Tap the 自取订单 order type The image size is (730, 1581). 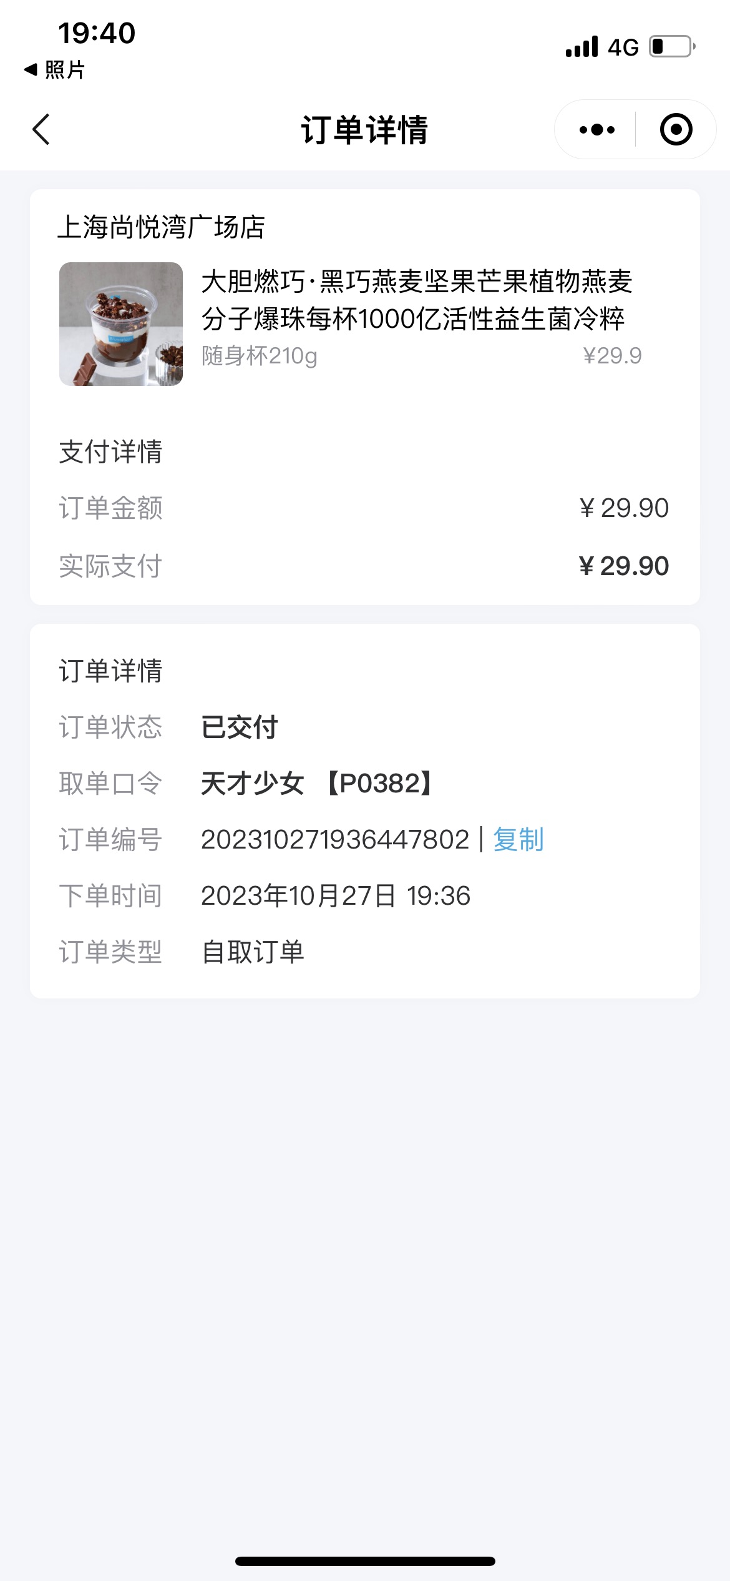pyautogui.click(x=253, y=952)
